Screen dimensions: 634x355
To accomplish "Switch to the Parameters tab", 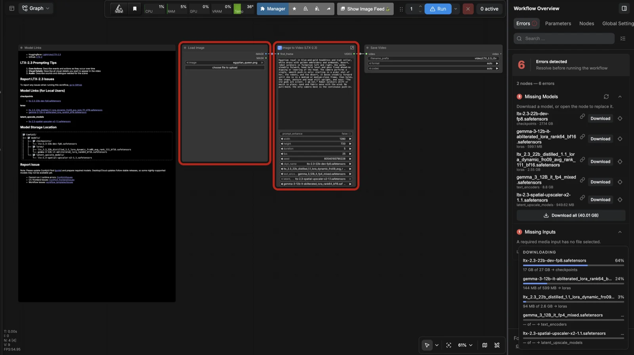I will tap(558, 23).
